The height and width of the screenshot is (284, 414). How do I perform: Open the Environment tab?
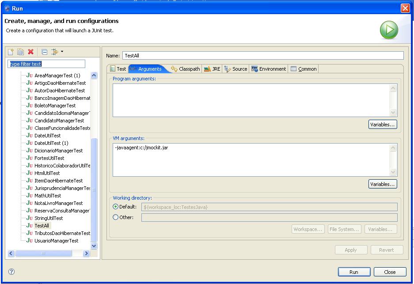point(269,69)
